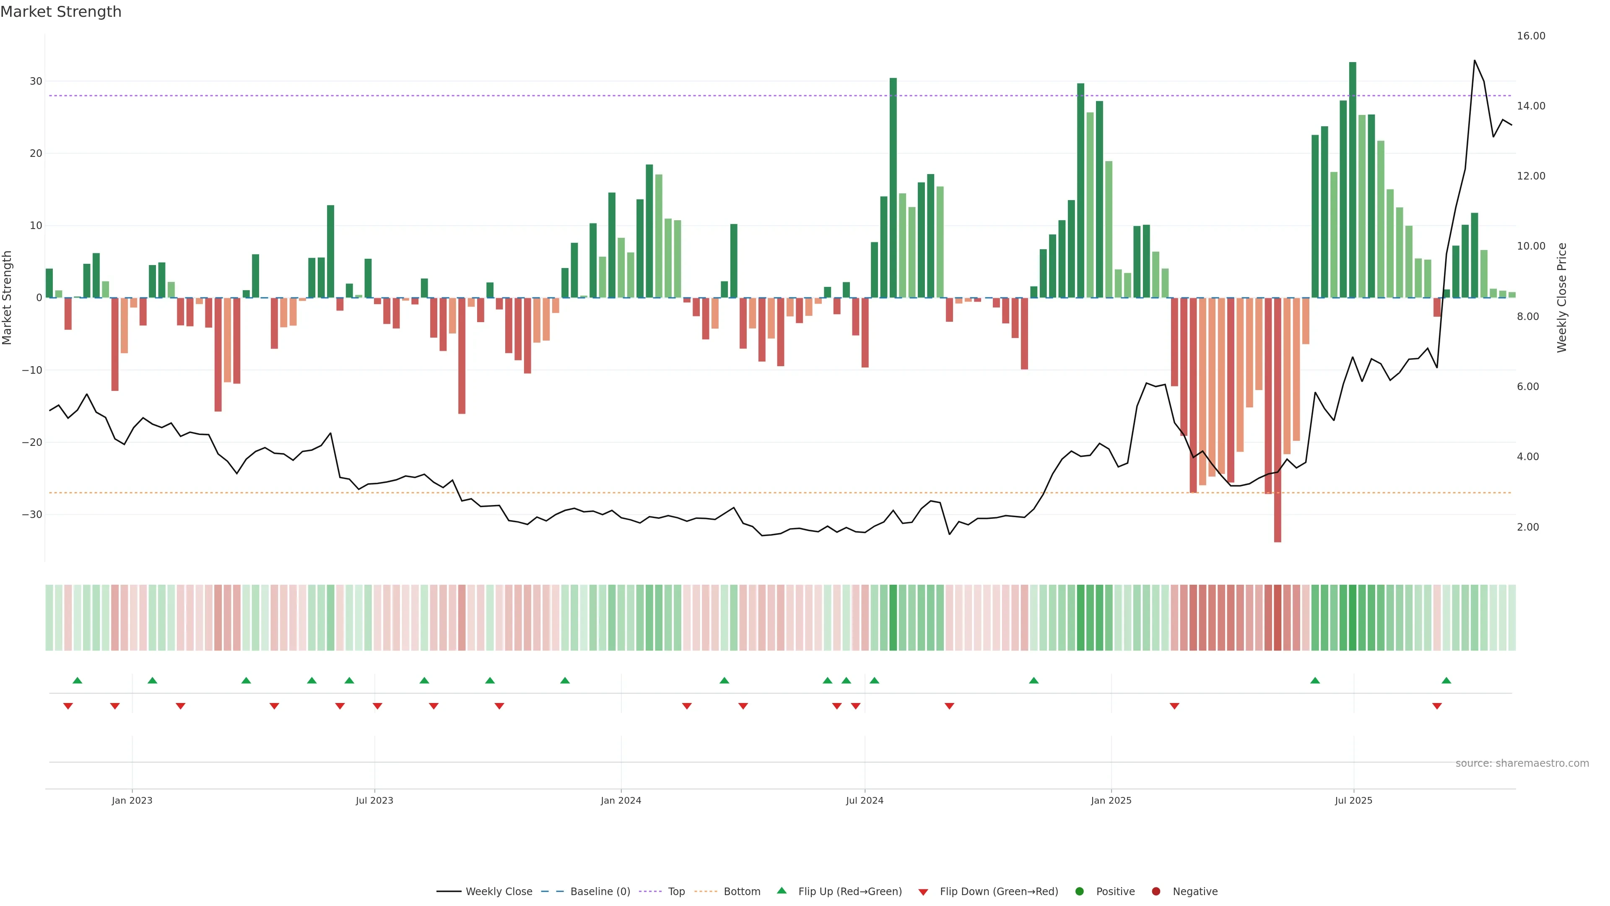The width and height of the screenshot is (1610, 906).
Task: Open the source: sharemaestro.com link
Action: click(1522, 763)
